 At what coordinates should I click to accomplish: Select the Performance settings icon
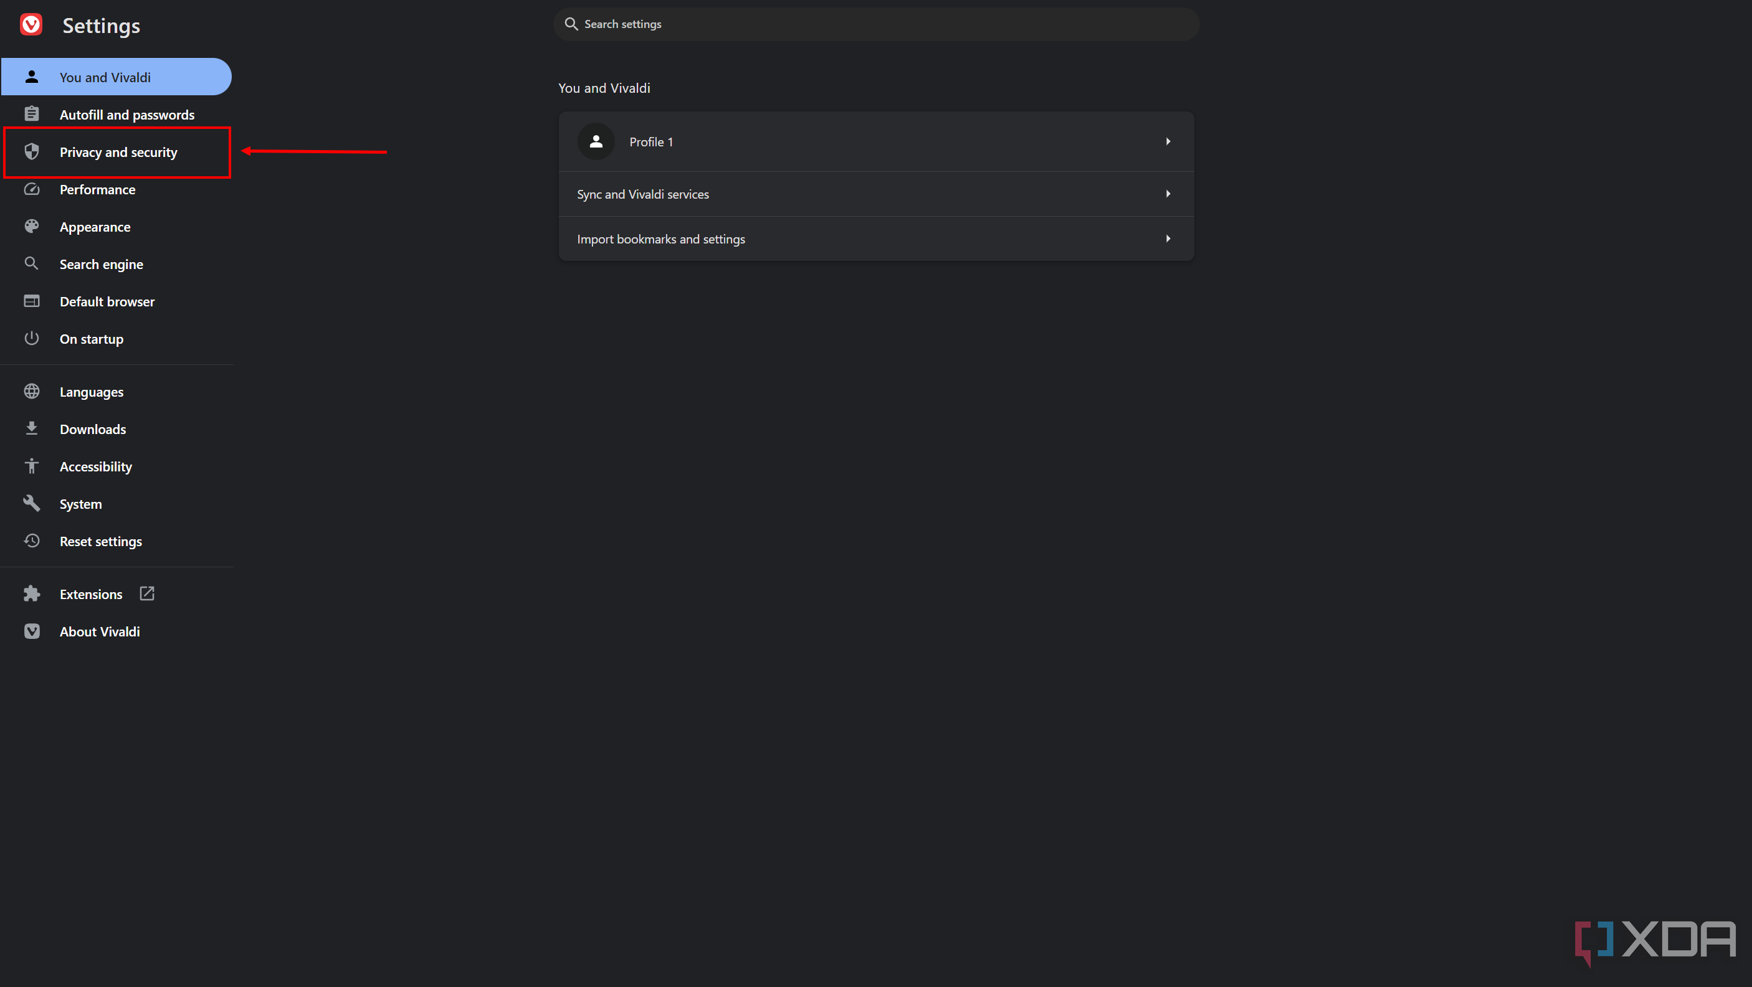32,189
